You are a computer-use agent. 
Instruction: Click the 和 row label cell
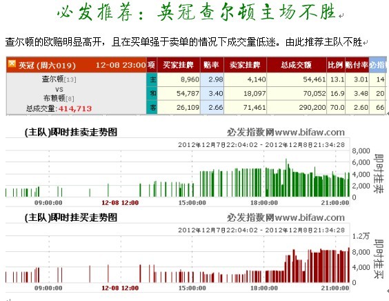point(152,93)
